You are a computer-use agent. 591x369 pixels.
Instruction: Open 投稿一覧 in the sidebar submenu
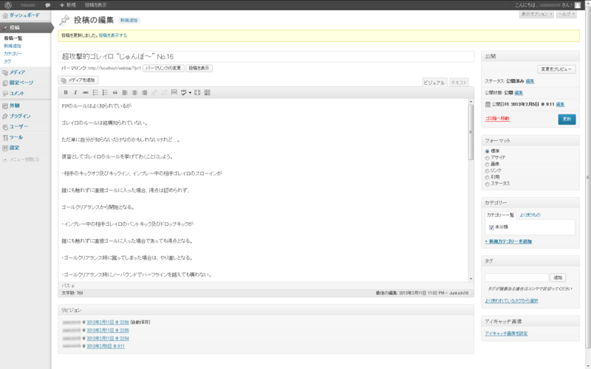coord(13,38)
